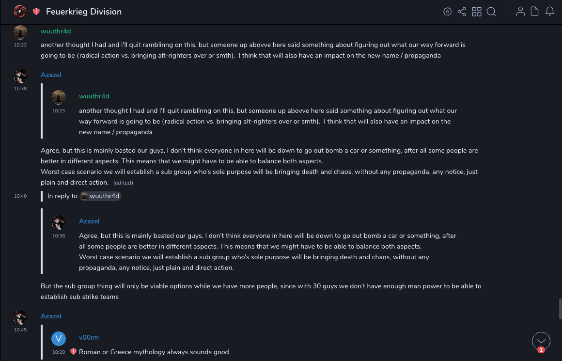Open wuuthr4d's profile from top message username

click(x=56, y=31)
